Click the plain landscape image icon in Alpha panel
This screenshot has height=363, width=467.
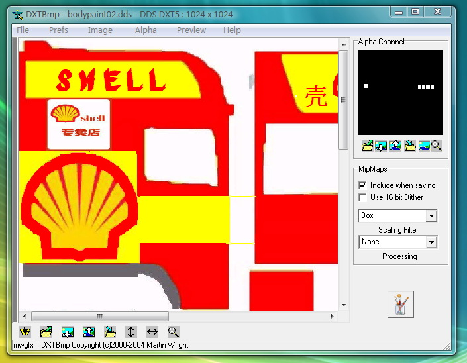[423, 146]
